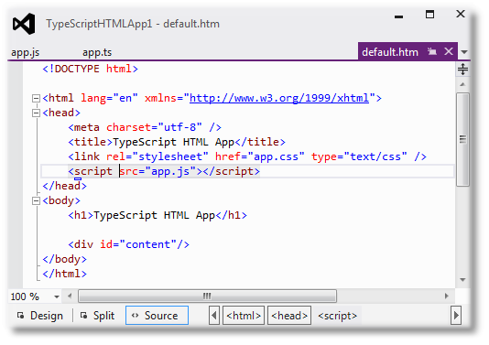Switch to Source view
This screenshot has height=345, width=489.
[157, 316]
